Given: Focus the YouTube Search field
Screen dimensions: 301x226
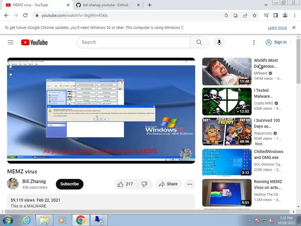Looking at the screenshot, I should [133, 42].
